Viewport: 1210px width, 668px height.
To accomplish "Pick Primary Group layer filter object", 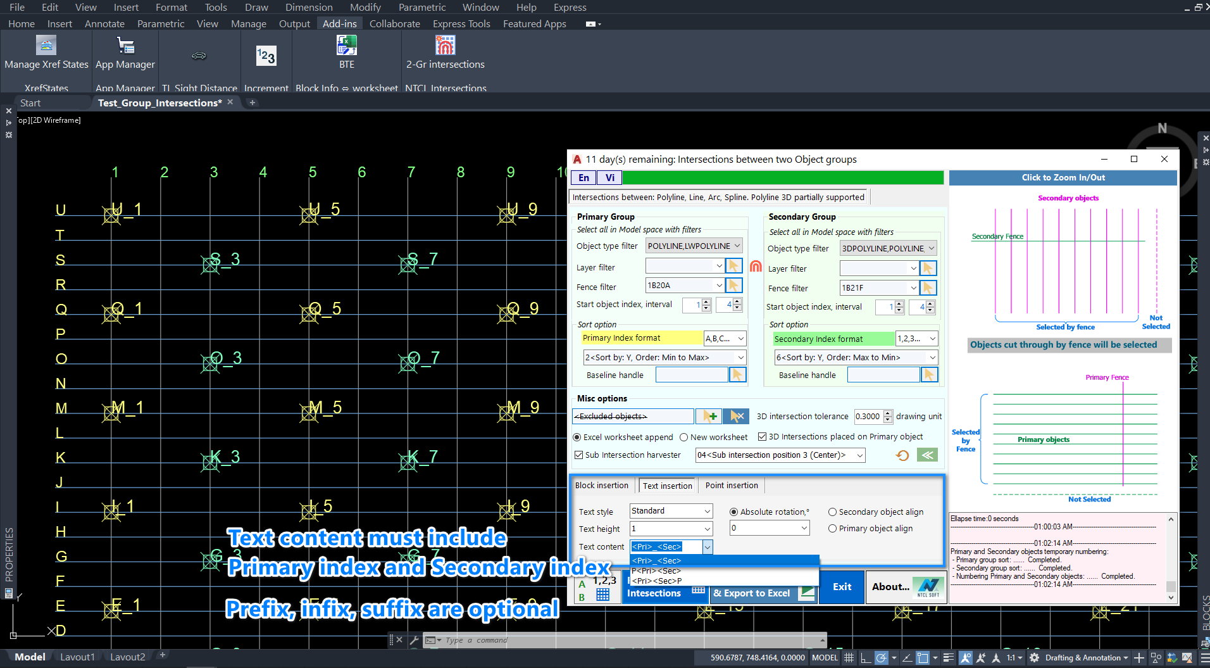I will 733,267.
